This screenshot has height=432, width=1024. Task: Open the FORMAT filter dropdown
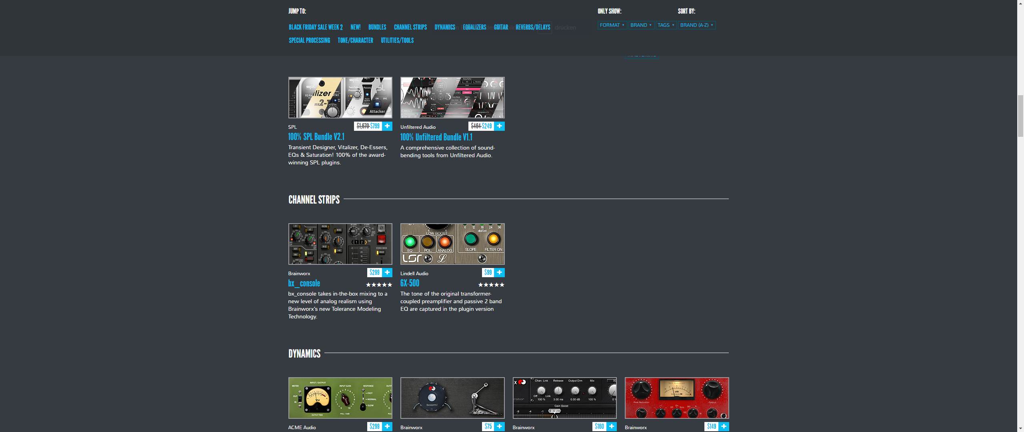(612, 25)
